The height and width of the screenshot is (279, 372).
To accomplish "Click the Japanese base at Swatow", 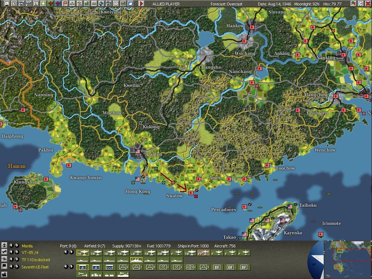I will (191, 193).
